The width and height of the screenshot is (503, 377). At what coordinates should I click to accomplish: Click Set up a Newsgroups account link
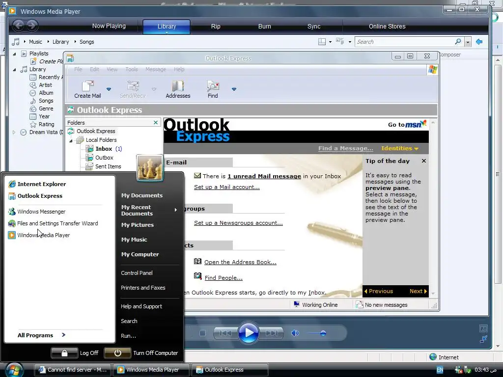click(238, 223)
